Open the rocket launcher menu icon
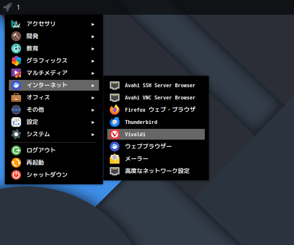The image size is (294, 245). 7,7
